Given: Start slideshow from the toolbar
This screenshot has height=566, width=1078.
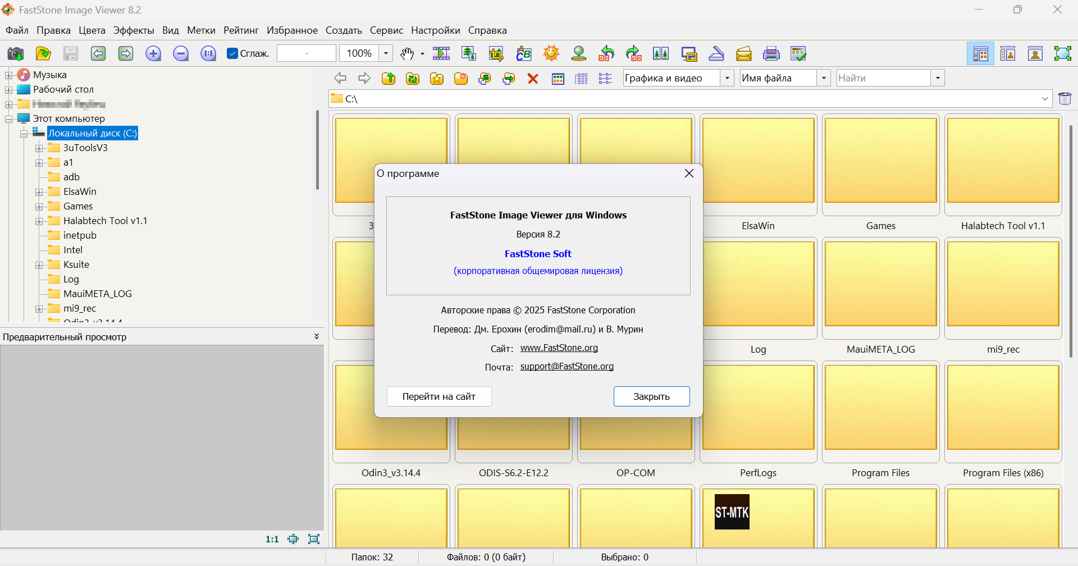Looking at the screenshot, I should click(x=441, y=54).
